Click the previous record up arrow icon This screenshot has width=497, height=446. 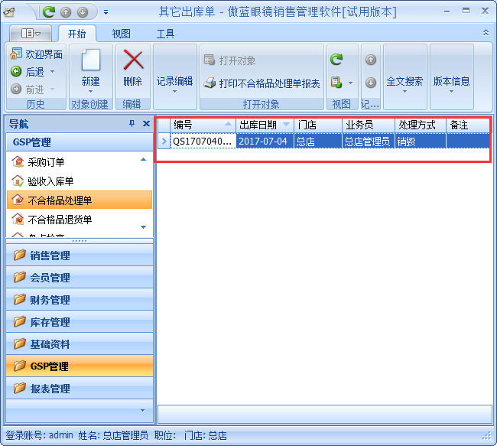point(371,60)
